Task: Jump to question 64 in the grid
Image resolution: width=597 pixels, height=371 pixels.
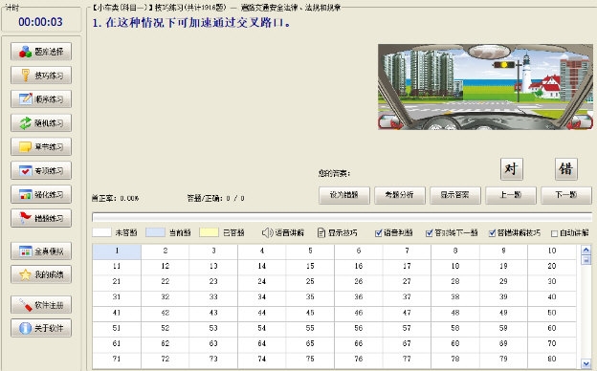Action: click(x=262, y=344)
